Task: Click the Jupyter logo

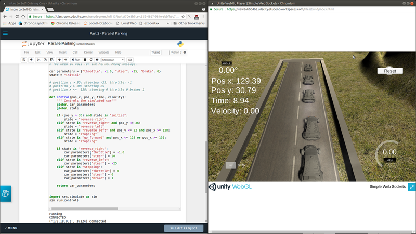Action: click(33, 44)
